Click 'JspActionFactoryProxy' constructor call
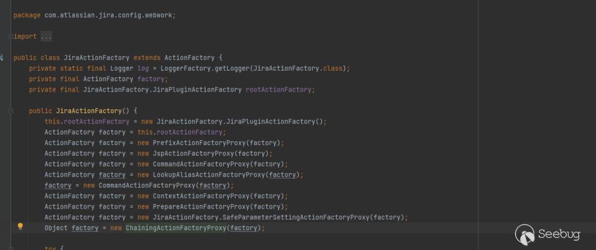The image size is (596, 250). [x=193, y=153]
